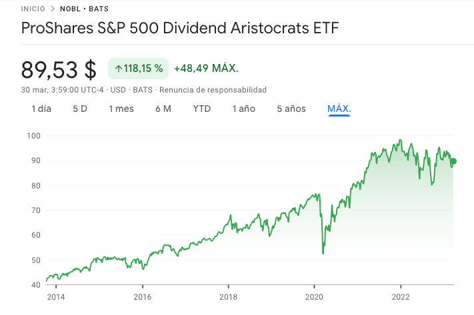Switch to the 5 D range tab

click(80, 109)
